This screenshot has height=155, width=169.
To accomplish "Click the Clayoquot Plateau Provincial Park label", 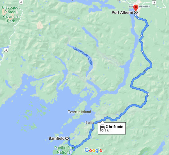I will [11, 14].
